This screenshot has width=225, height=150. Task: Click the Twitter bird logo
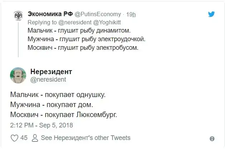(211, 14)
